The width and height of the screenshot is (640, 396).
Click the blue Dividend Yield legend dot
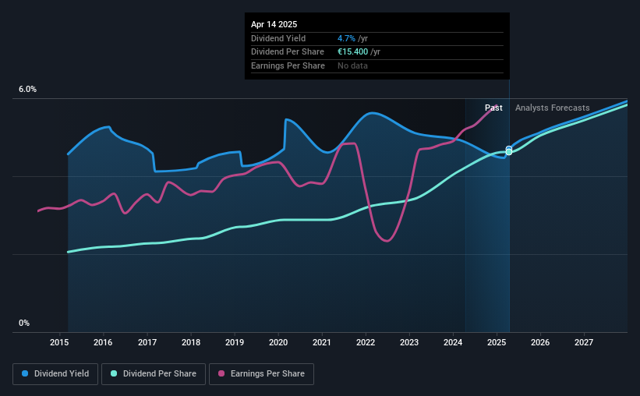click(x=25, y=373)
